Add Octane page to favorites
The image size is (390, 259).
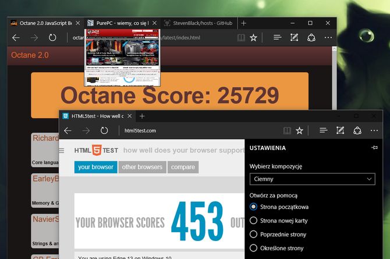coord(253,38)
